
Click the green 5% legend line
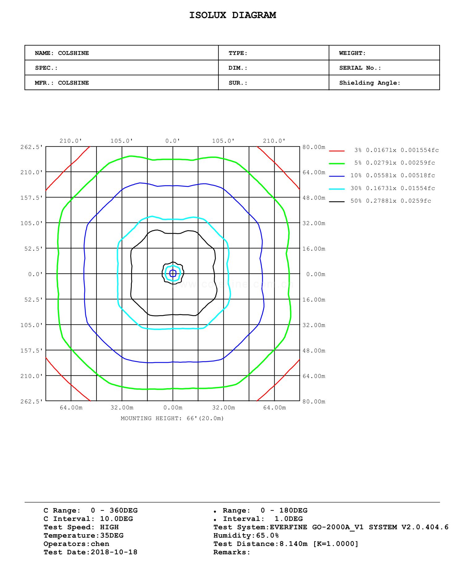337,163
